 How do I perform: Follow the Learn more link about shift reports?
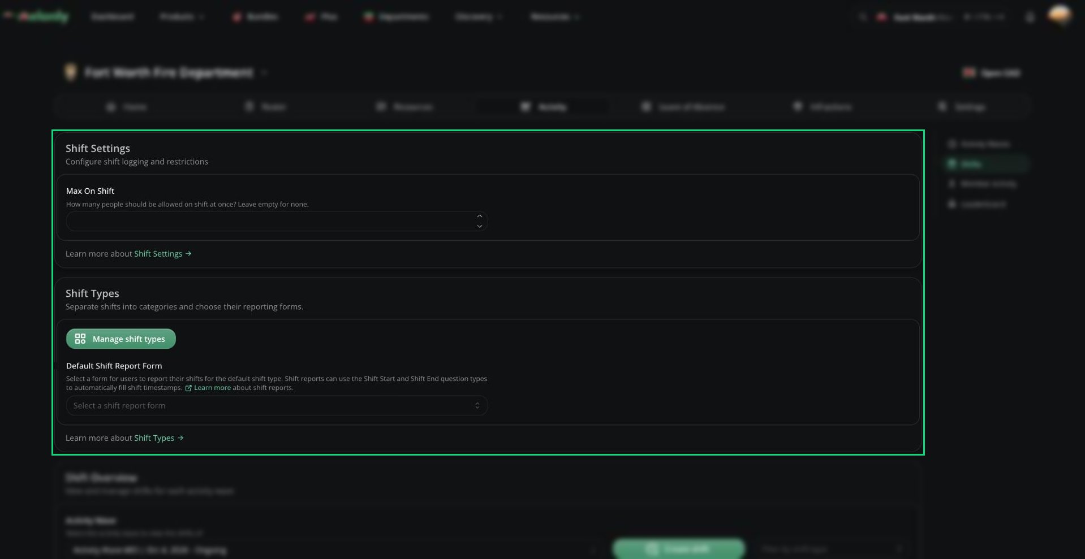[x=212, y=388]
